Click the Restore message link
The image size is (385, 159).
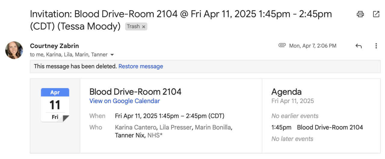140,66
